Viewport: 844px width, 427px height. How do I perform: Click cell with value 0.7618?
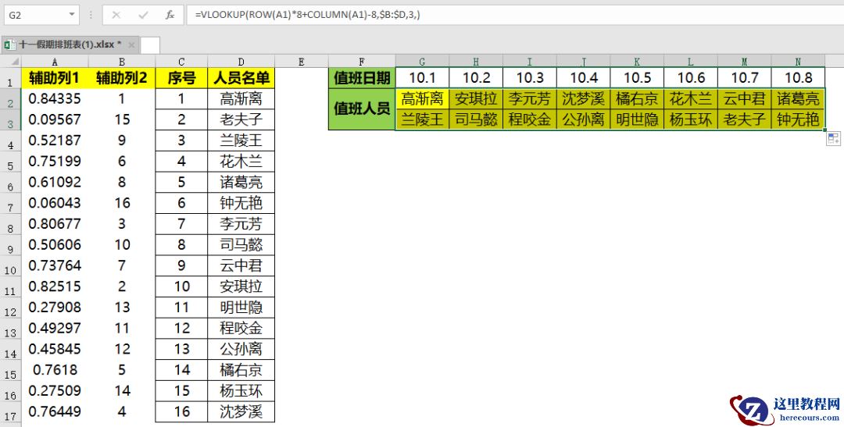55,370
